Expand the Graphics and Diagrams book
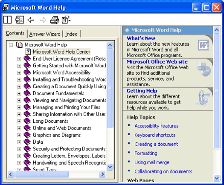Image resolution: width=224 pixels, height=185 pixels. 19,135
